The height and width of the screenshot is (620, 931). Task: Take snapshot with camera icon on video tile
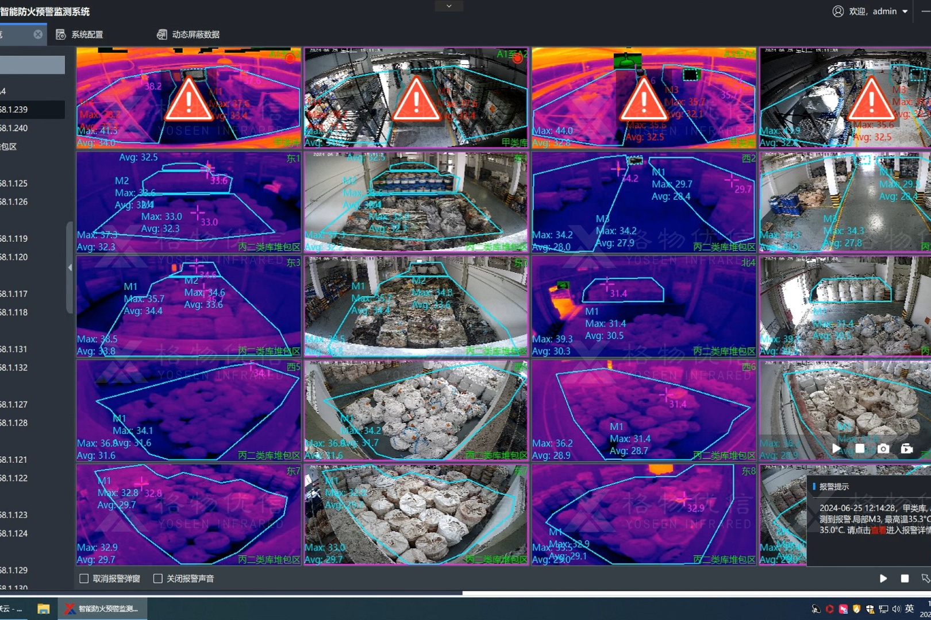(883, 449)
